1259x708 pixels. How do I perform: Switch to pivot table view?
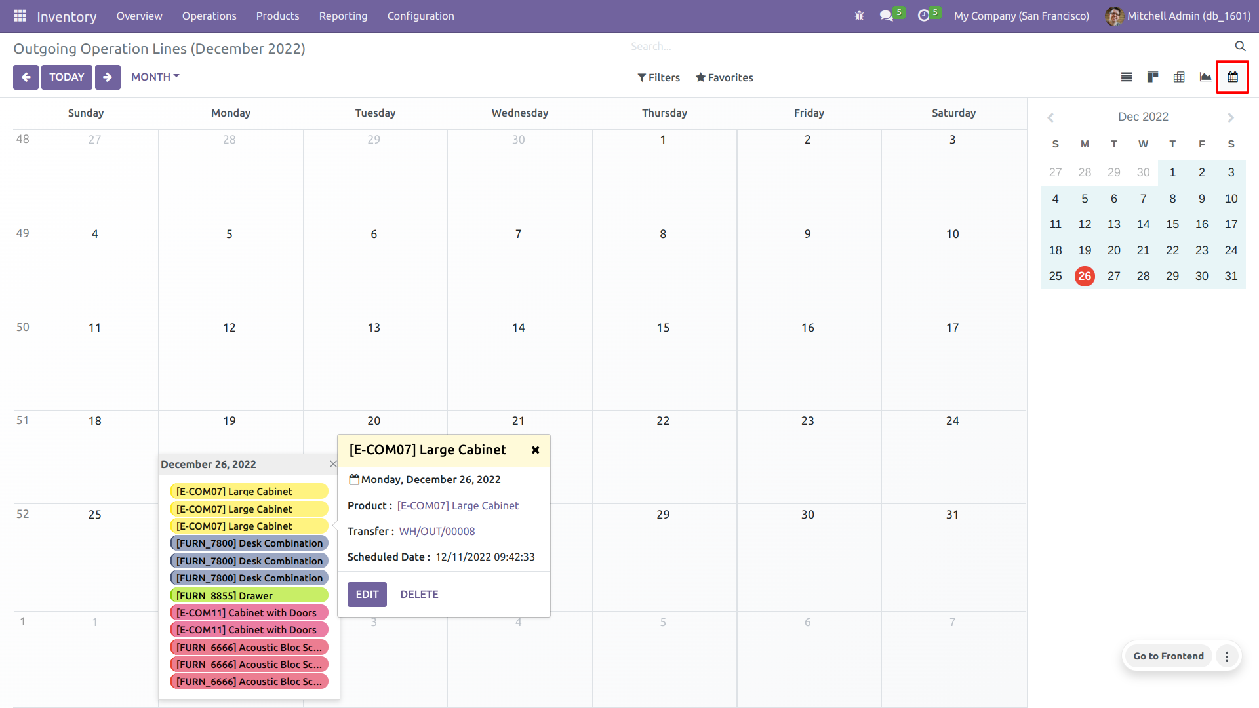pos(1179,77)
